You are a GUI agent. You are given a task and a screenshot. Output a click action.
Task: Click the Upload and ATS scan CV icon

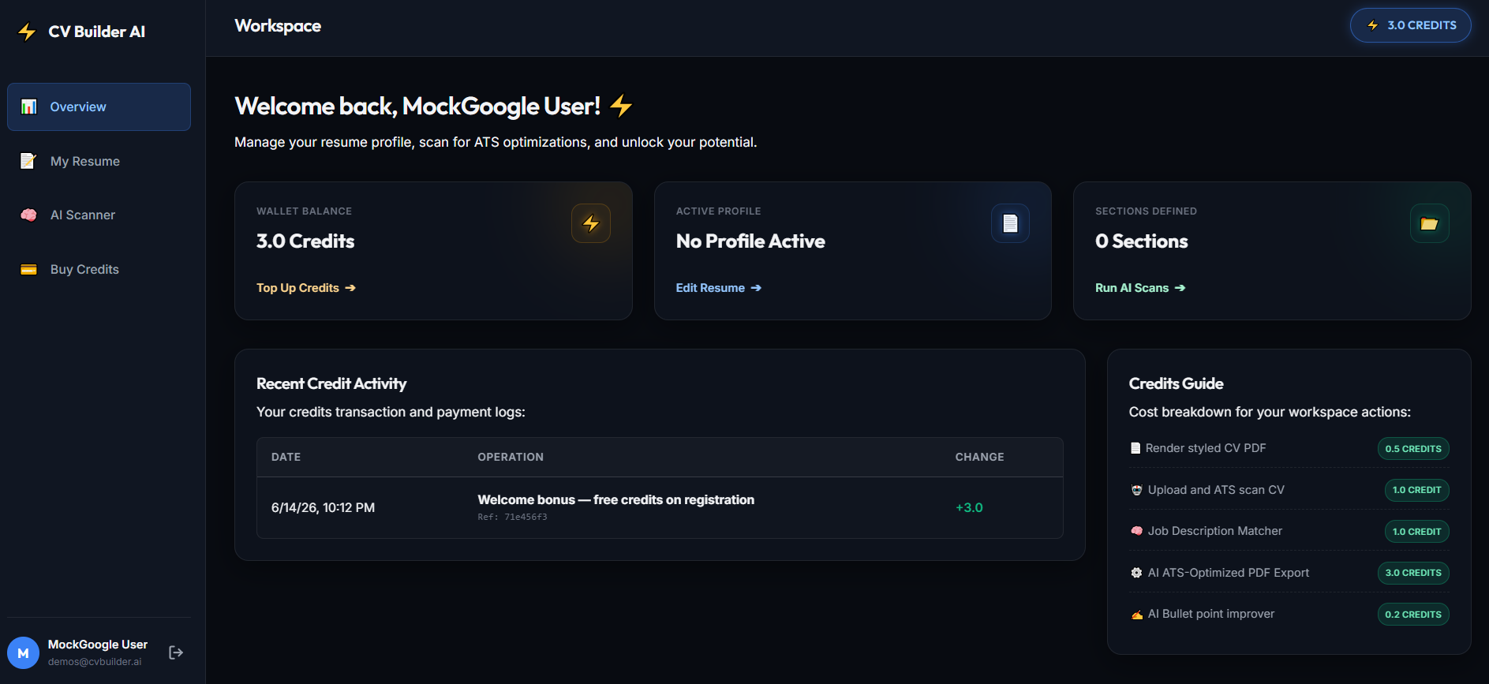click(x=1136, y=490)
